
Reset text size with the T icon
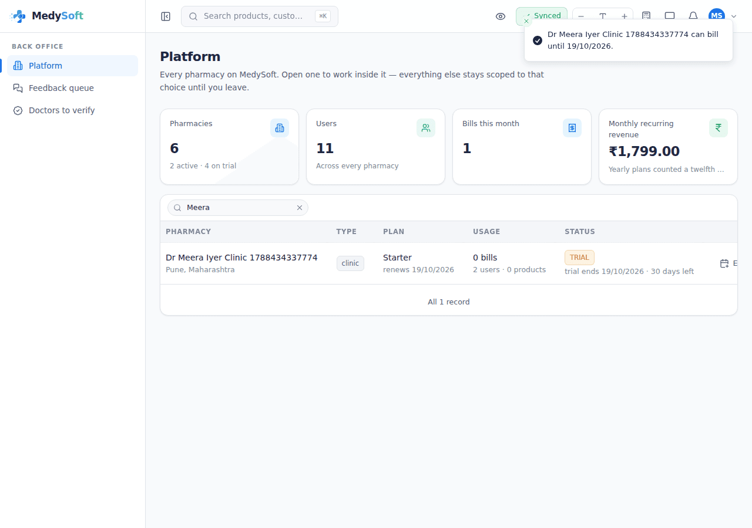(603, 16)
